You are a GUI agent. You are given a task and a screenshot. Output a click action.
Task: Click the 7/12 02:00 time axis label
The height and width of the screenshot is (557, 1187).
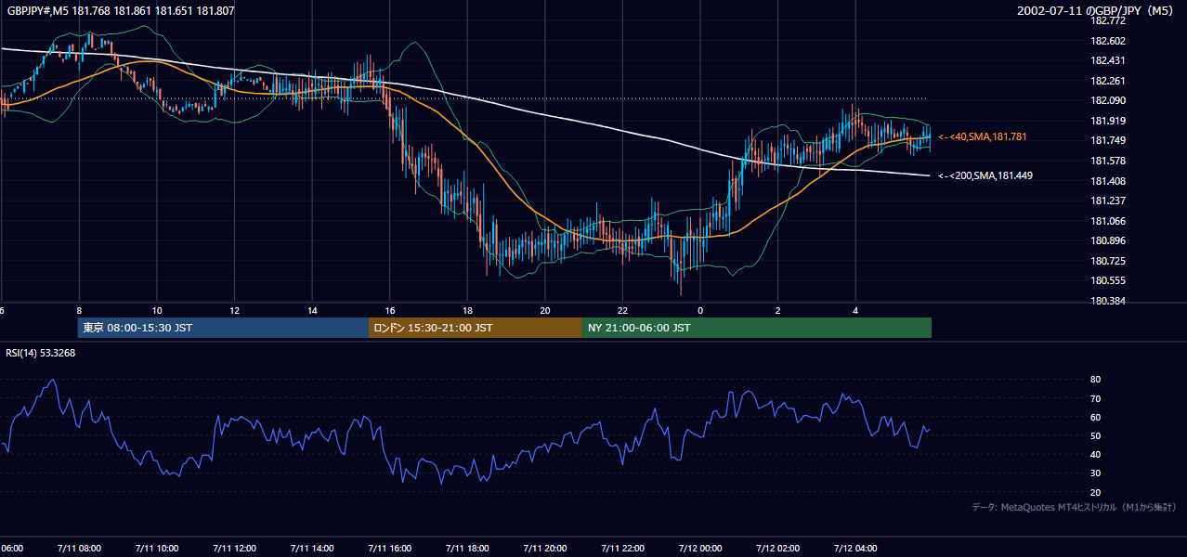pyautogui.click(x=778, y=548)
